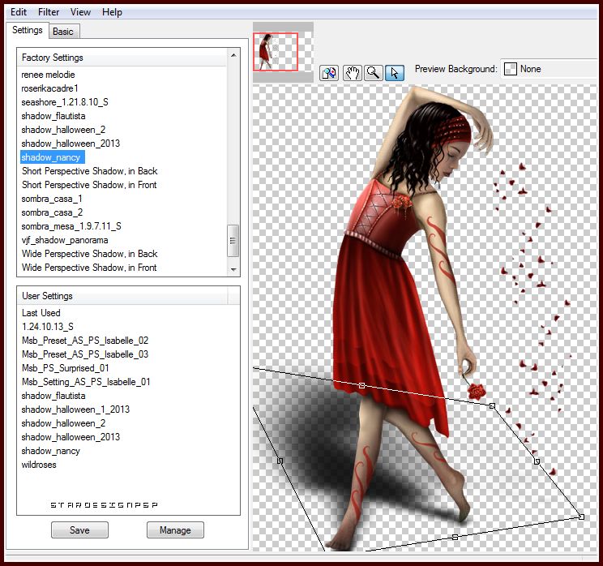603x566 pixels.
Task: Select 'seashore_1.21.8.10_S' preset
Action: click(65, 102)
